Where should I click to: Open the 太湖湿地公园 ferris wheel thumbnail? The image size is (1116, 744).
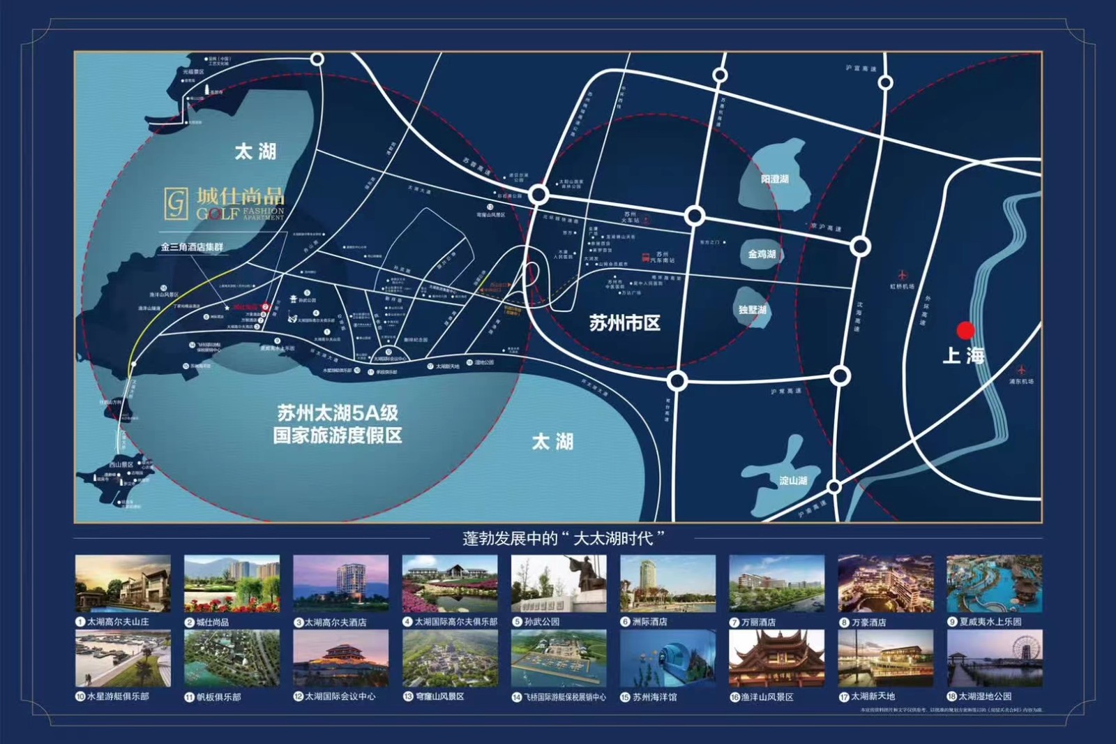pos(995,659)
